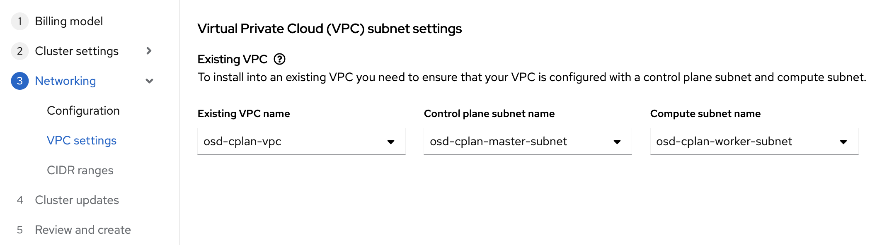Image resolution: width=882 pixels, height=245 pixels.
Task: Select the VPC settings sub-step
Action: [x=82, y=140]
